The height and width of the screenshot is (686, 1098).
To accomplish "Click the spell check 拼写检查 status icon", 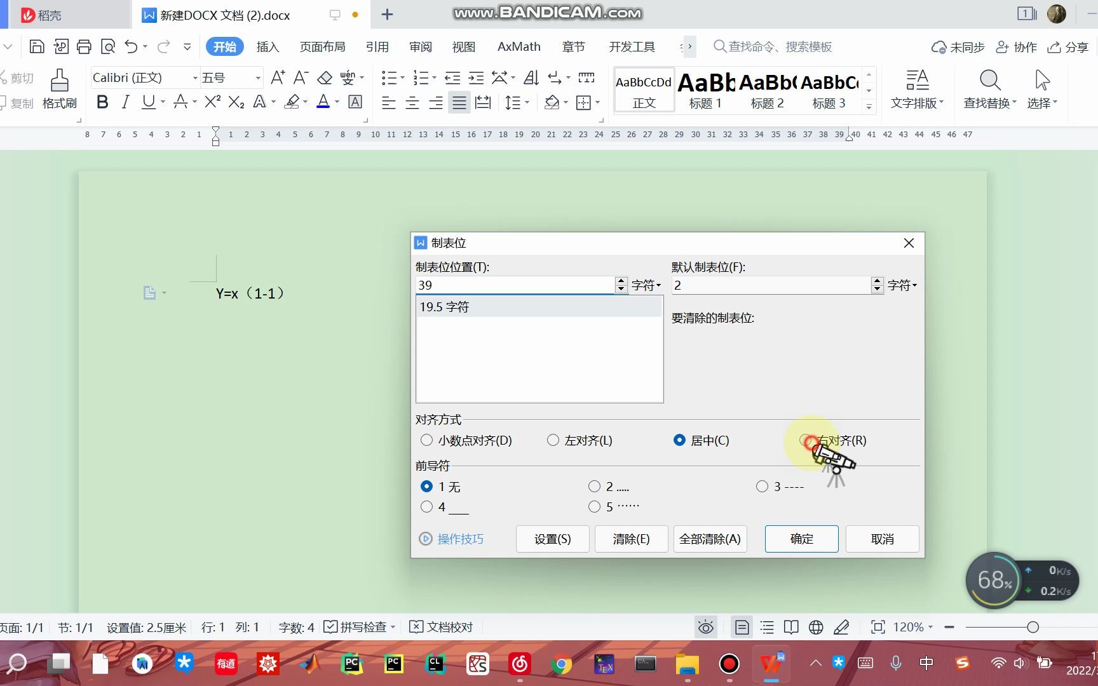I will pos(358,627).
